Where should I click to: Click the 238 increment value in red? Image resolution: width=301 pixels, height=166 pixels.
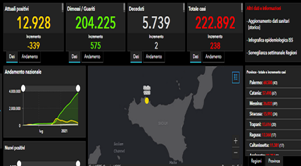click(x=215, y=46)
